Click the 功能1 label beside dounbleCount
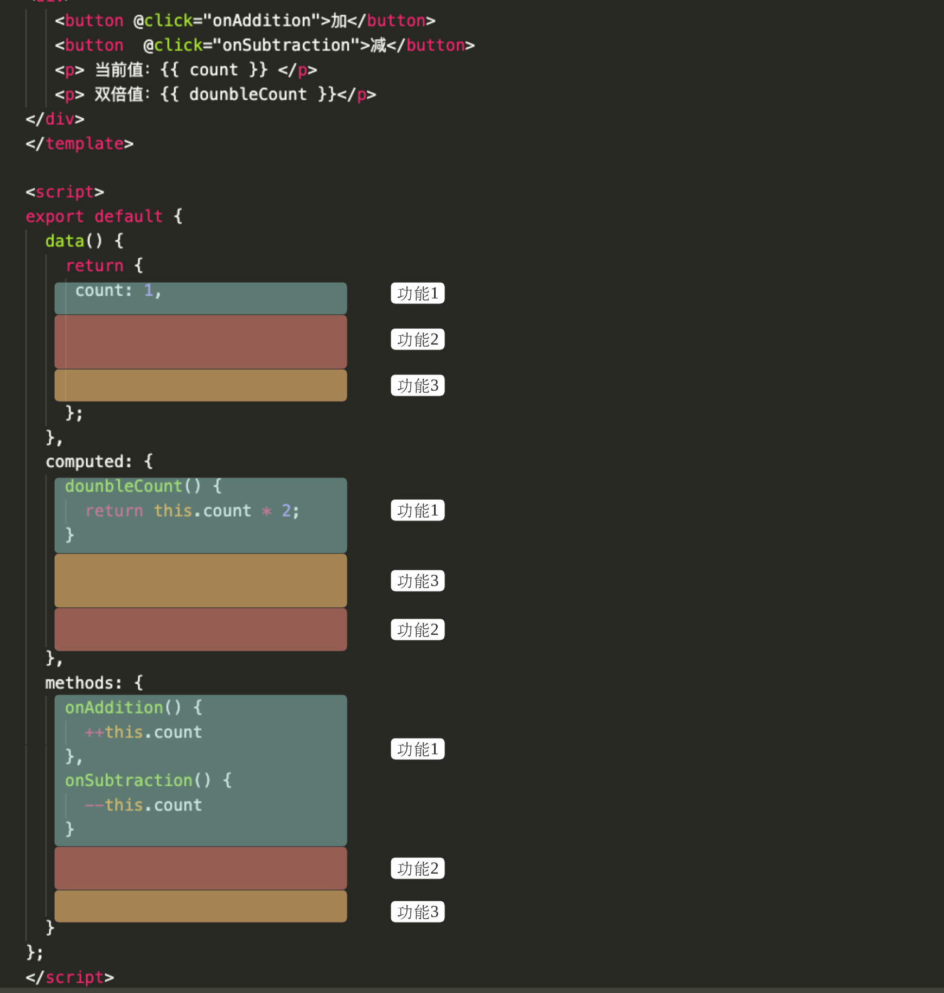 pyautogui.click(x=417, y=511)
